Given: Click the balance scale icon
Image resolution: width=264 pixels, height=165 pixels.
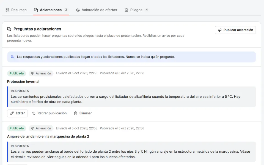Looking at the screenshot, I should pos(78,10).
